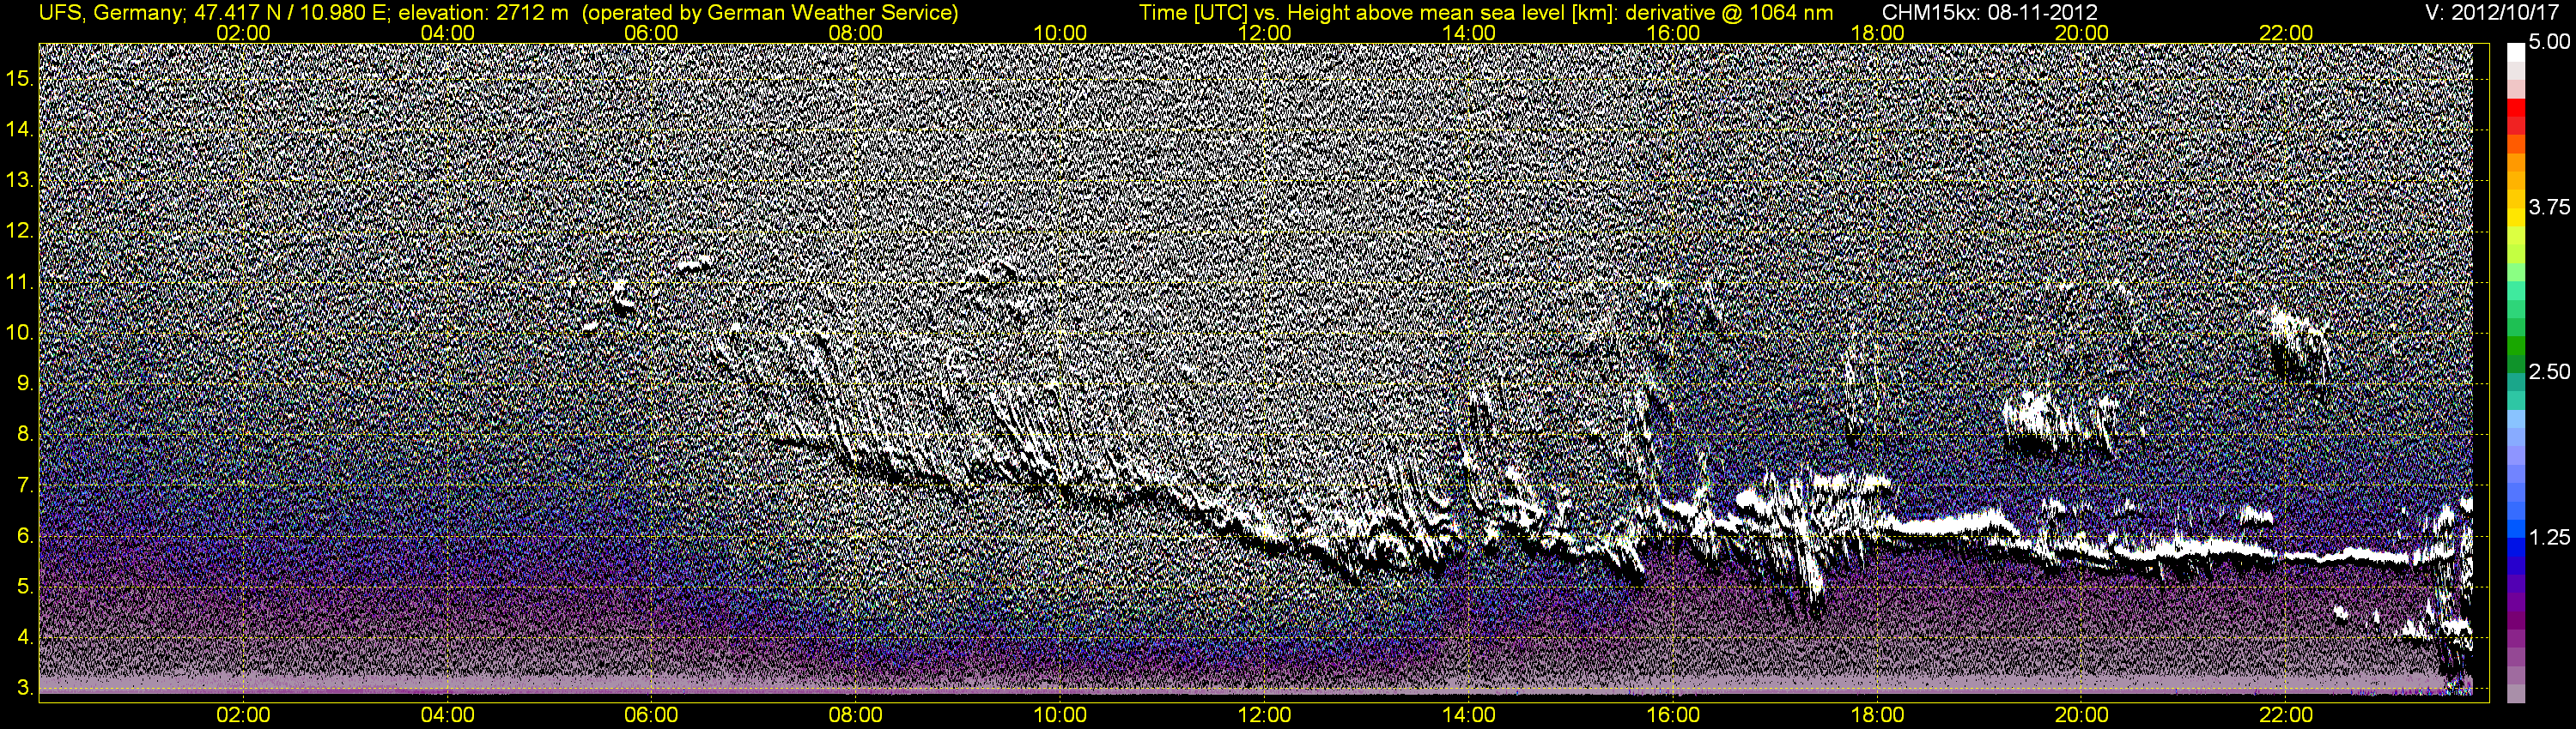Click the 22:00 label on lower time axis
This screenshot has height=729, width=2576.
pos(2286,715)
